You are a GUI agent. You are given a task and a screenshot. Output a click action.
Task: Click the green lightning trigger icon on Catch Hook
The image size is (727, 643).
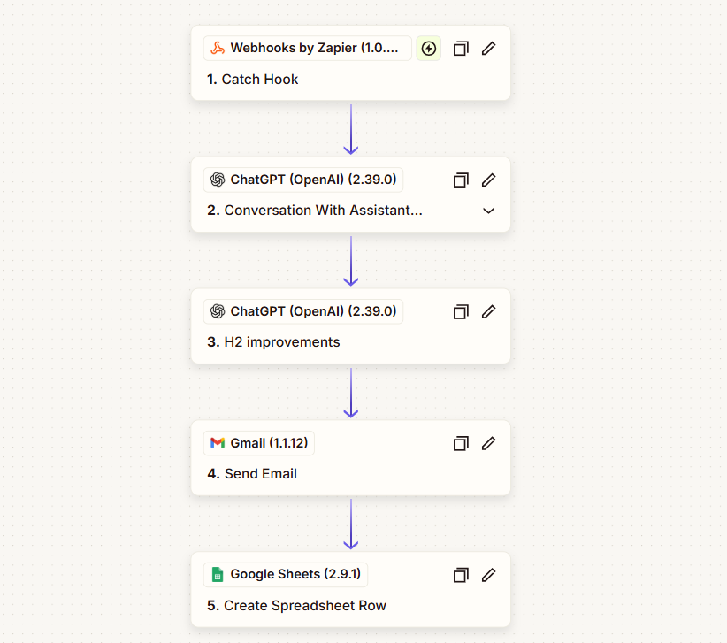point(428,49)
